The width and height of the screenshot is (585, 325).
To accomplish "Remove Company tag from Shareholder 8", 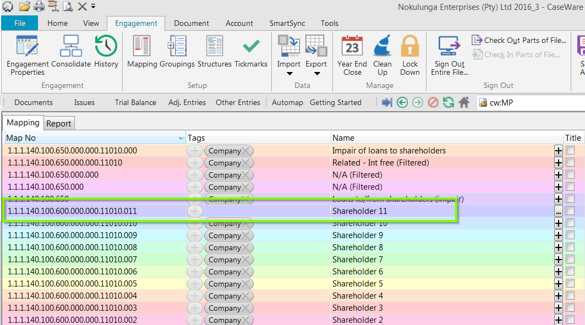I will [247, 247].
